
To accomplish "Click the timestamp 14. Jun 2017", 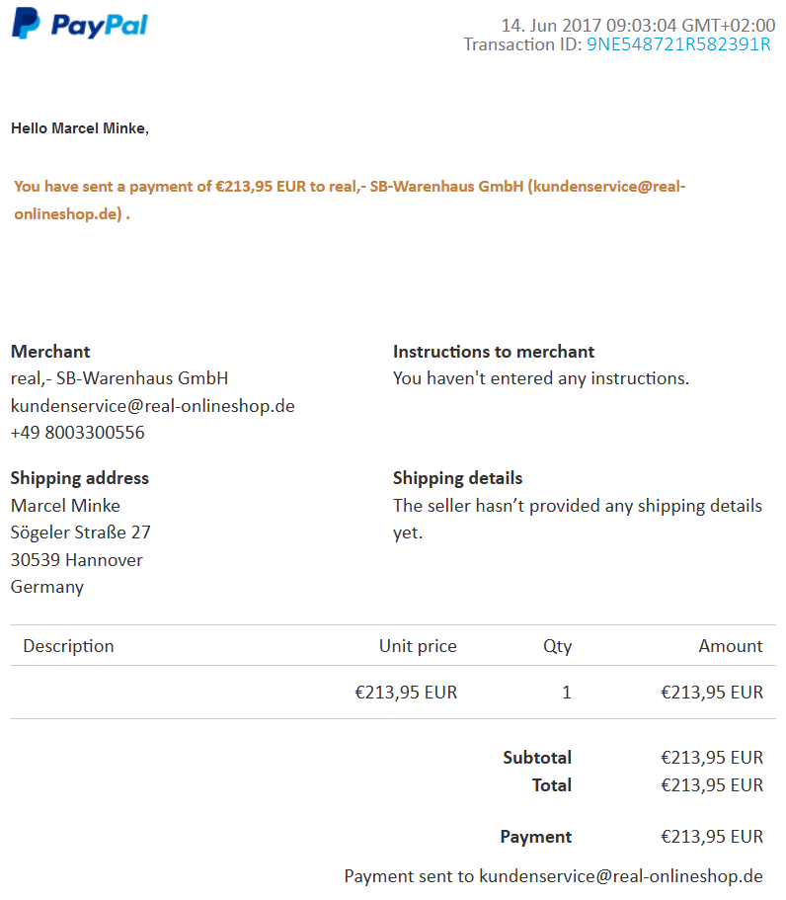I will (x=551, y=26).
